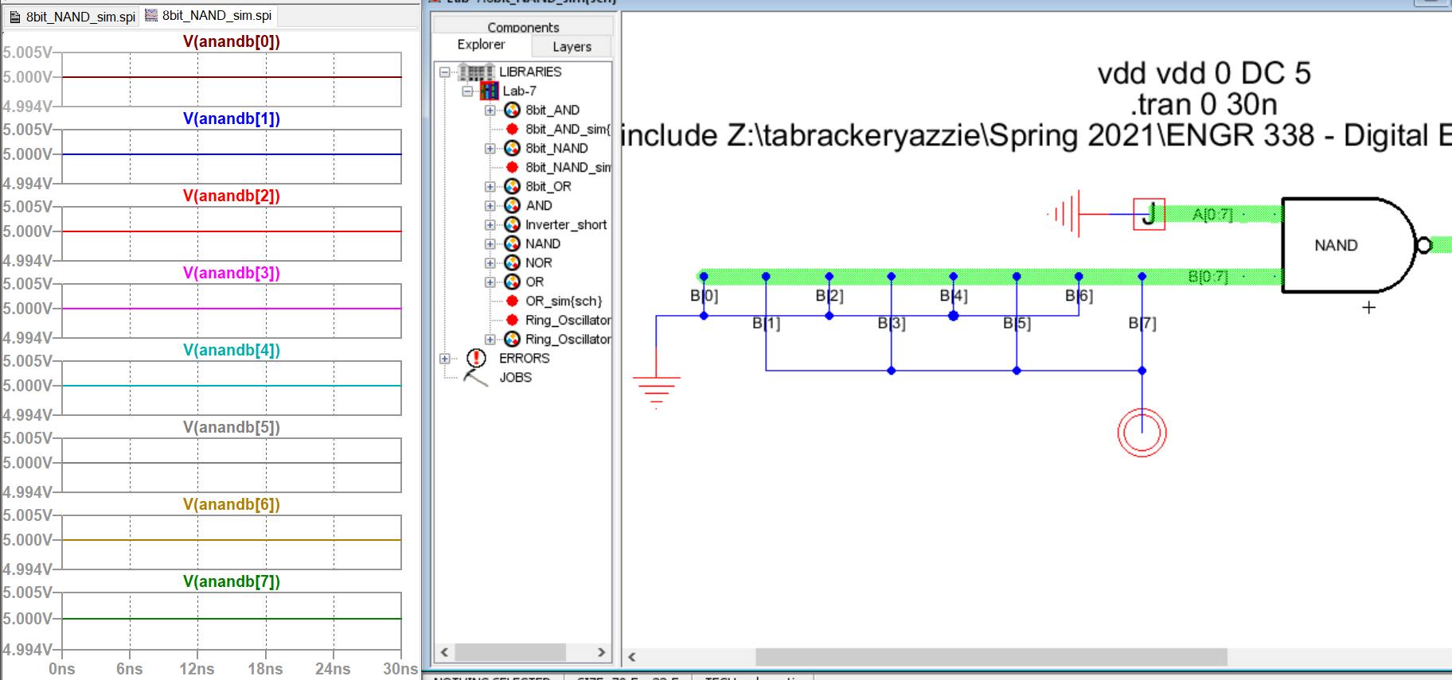Click the explorer panel right scroll arrow
Screen dimensions: 1452x680
(602, 652)
